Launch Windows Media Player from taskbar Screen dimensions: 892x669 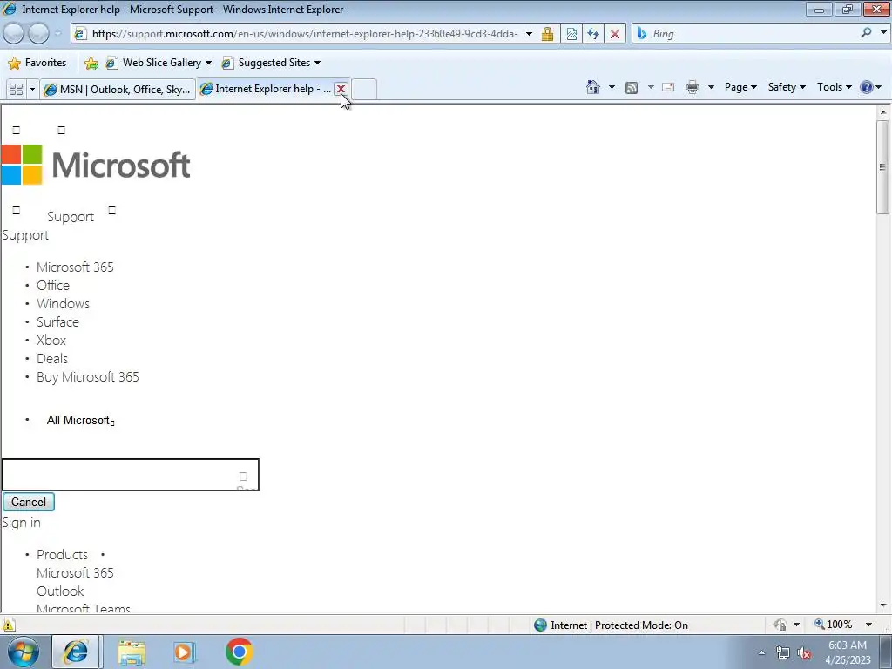point(185,652)
